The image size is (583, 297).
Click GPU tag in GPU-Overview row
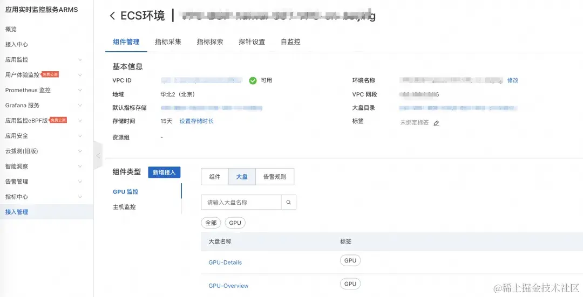(350, 284)
